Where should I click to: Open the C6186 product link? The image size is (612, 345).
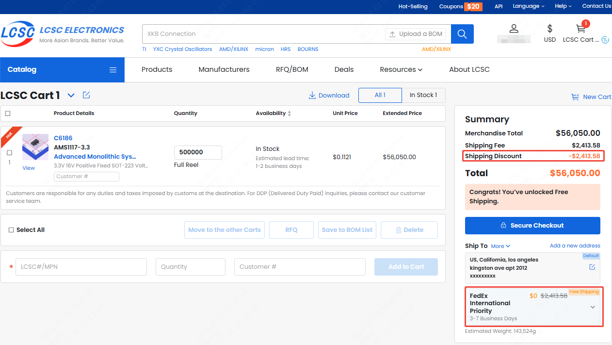coord(63,138)
